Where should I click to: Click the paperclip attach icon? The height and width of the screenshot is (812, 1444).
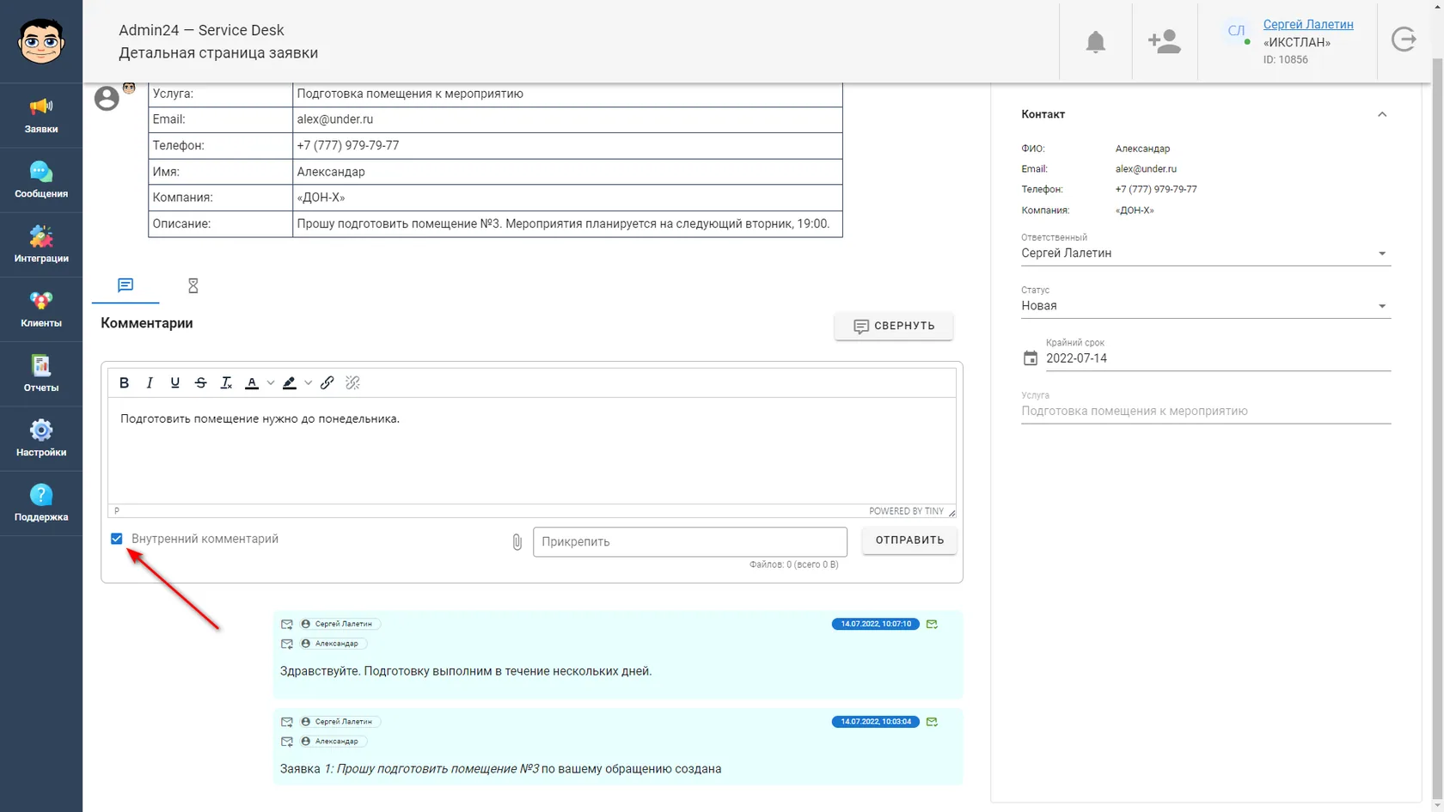(517, 542)
